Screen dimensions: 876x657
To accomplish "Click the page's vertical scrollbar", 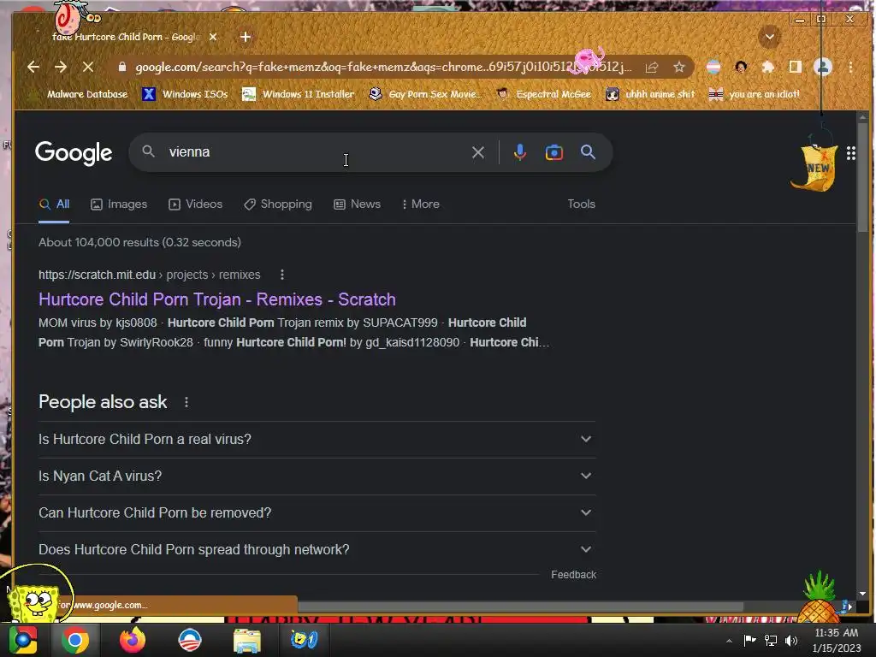I will pos(862,177).
